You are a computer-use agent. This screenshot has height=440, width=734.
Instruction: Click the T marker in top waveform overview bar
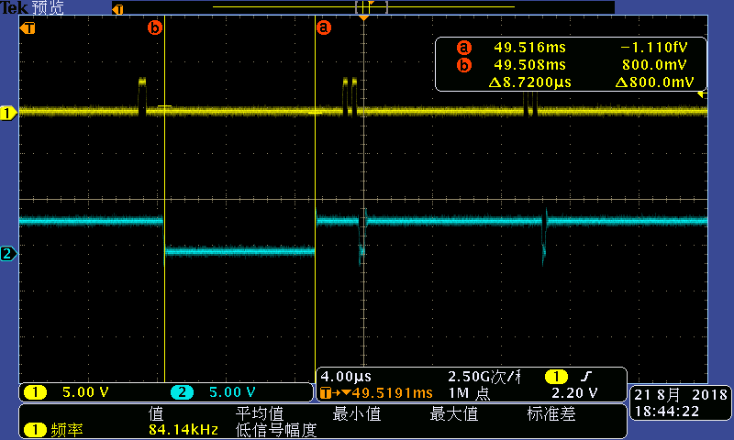click(x=118, y=9)
